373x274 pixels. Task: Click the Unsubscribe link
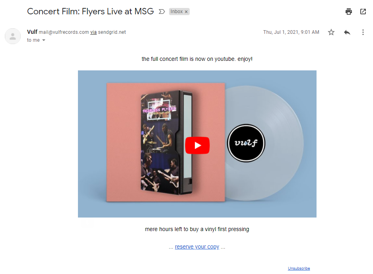(x=299, y=268)
